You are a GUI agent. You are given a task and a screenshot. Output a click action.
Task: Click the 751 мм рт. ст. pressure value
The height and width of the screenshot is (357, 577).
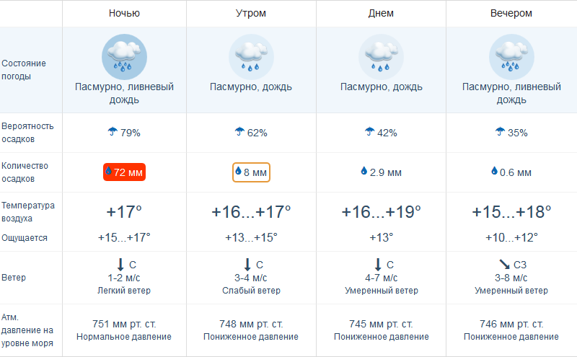(x=124, y=324)
